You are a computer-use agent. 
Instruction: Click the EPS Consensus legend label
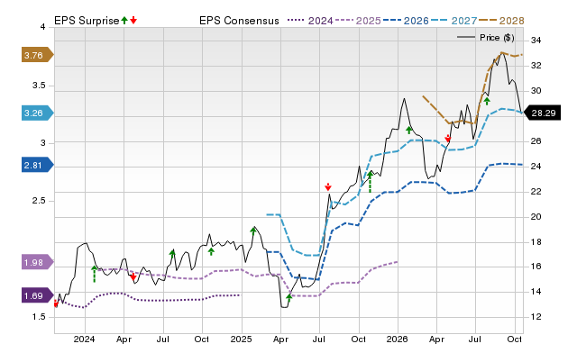(x=239, y=21)
